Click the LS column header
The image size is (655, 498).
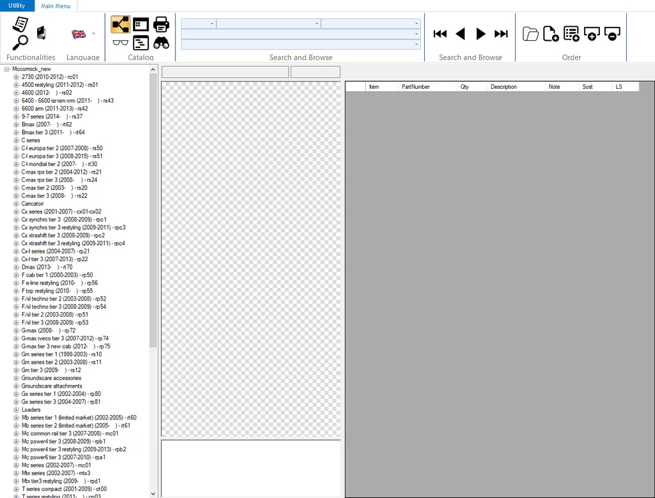pyautogui.click(x=626, y=87)
